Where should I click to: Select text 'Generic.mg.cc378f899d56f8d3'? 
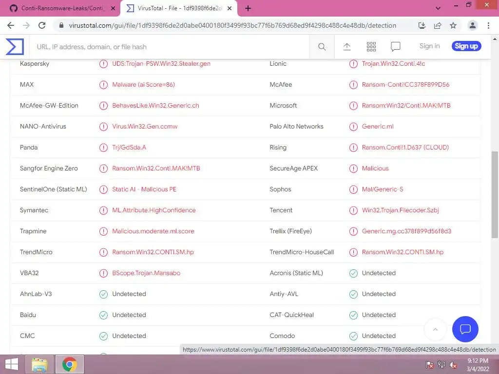(406, 231)
